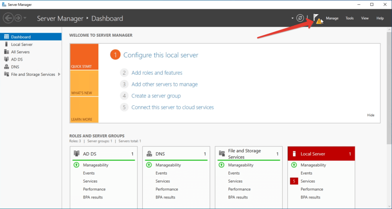
Task: Click the forward navigation arrow
Action: (x=18, y=18)
